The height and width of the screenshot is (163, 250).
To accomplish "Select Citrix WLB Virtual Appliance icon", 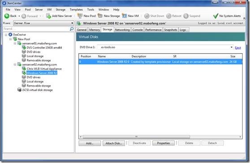I will (24, 69).
